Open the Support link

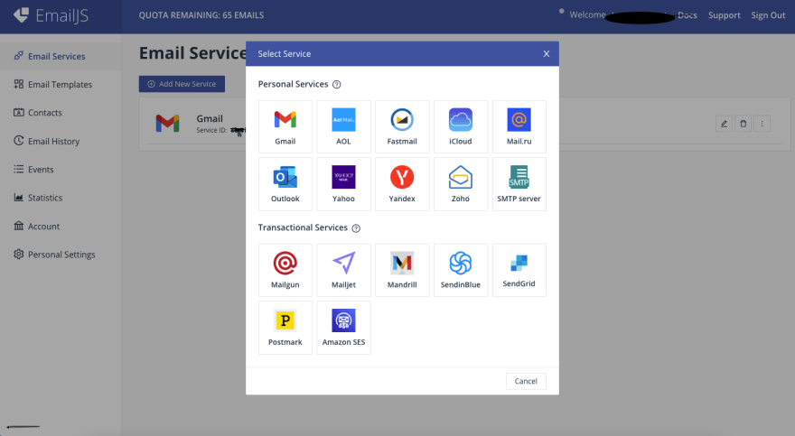click(724, 15)
